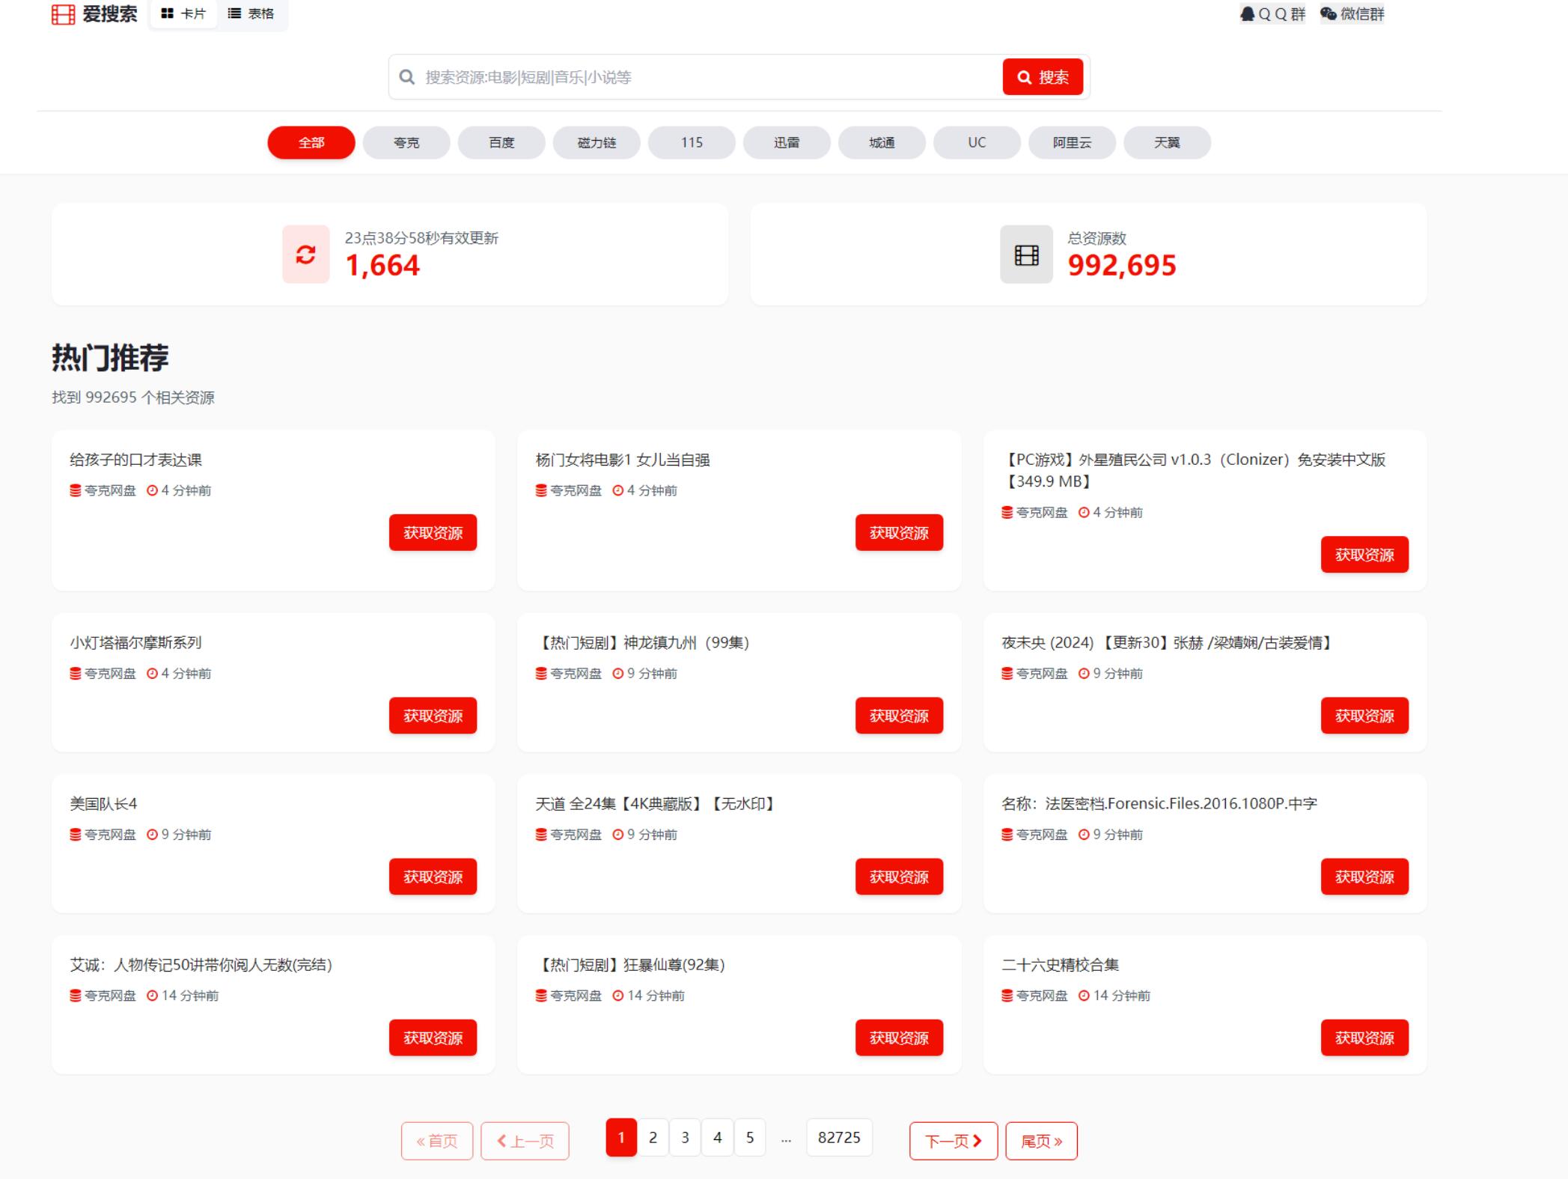Select the 天翼 filter tab
This screenshot has height=1179, width=1568.
pos(1167,142)
